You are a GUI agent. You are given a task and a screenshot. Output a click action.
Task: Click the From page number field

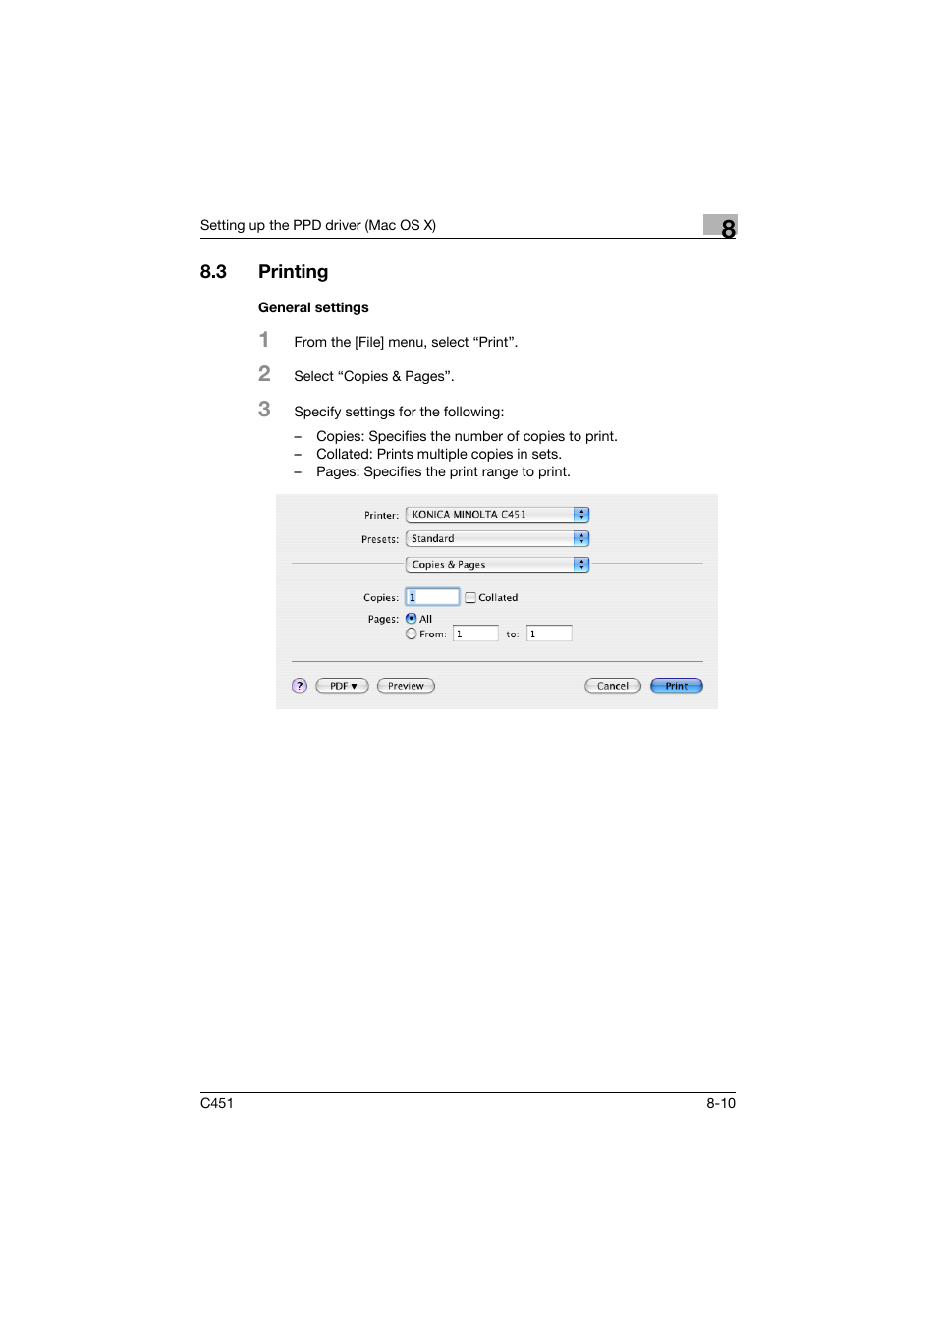[475, 634]
